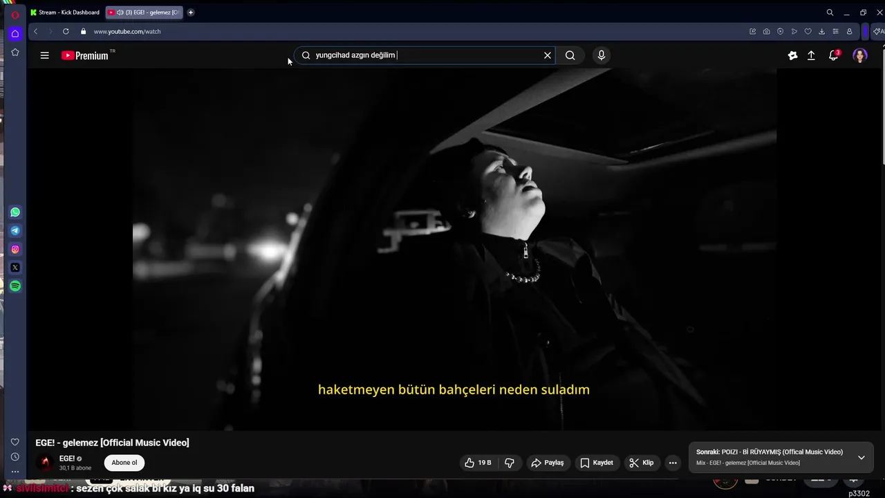Open X (Twitter) in the sidebar

click(15, 268)
